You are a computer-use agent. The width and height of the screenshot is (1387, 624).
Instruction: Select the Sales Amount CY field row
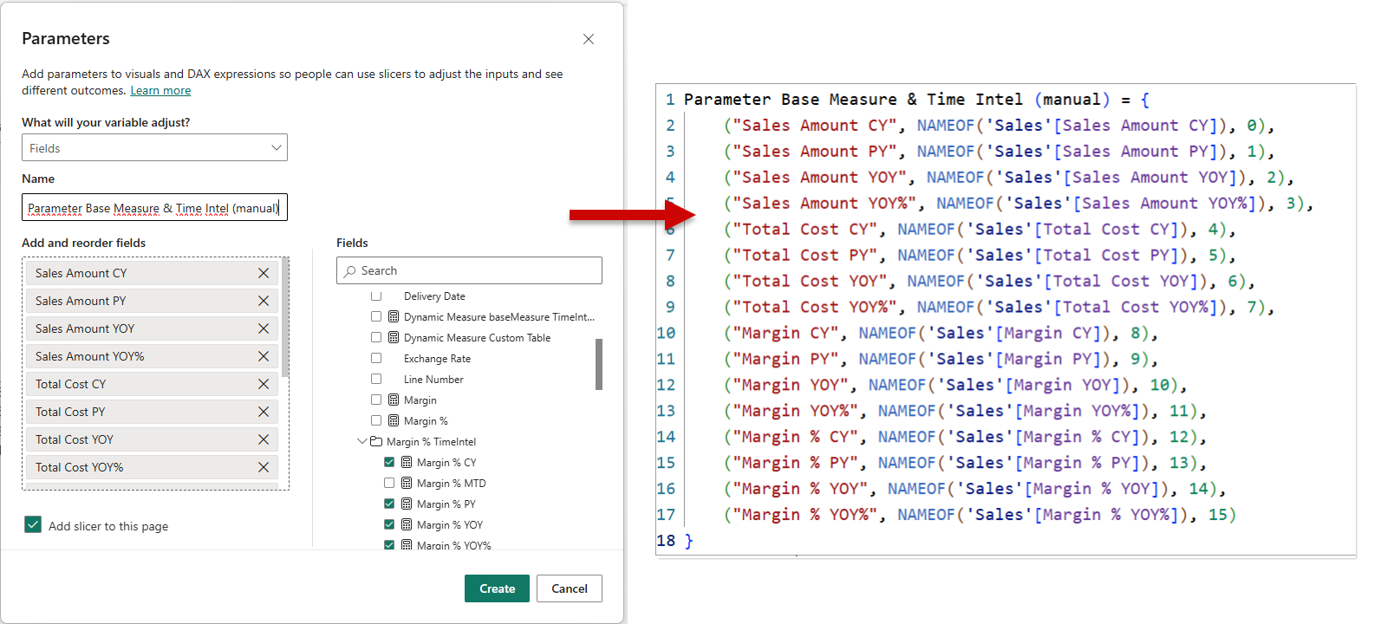152,273
